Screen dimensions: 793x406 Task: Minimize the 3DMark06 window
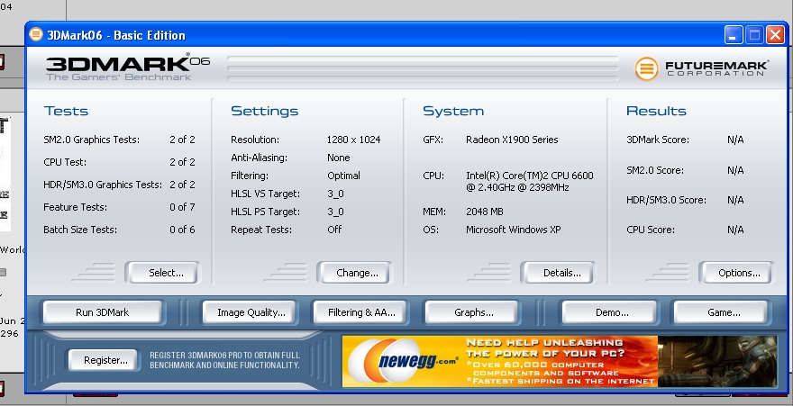pyautogui.click(x=734, y=35)
